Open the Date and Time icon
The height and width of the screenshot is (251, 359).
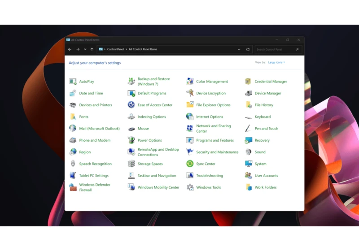[x=73, y=93]
